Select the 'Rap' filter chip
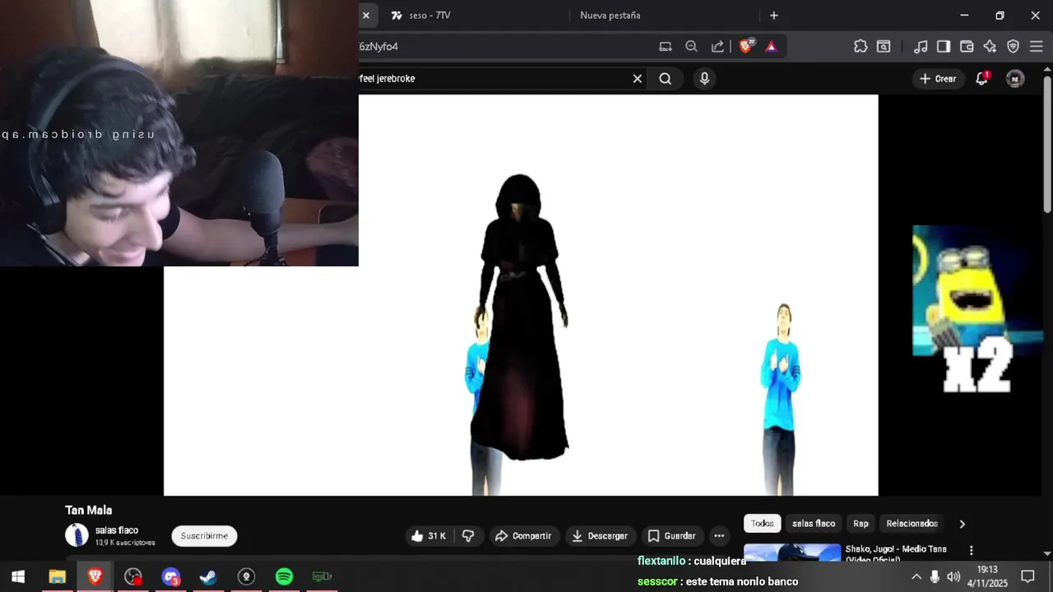The height and width of the screenshot is (592, 1053). tap(860, 524)
